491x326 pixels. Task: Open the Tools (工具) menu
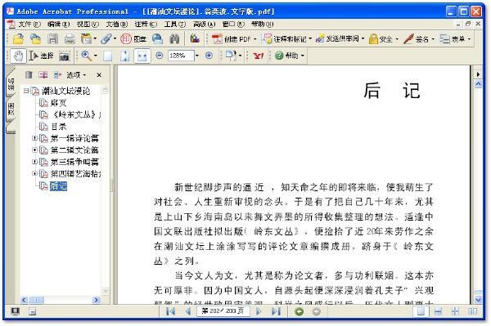175,24
